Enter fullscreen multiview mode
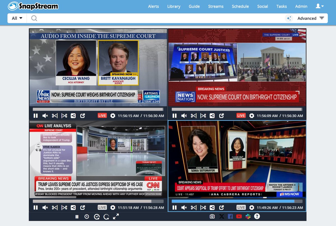Image resolution: width=336 pixels, height=226 pixels. [x=116, y=216]
